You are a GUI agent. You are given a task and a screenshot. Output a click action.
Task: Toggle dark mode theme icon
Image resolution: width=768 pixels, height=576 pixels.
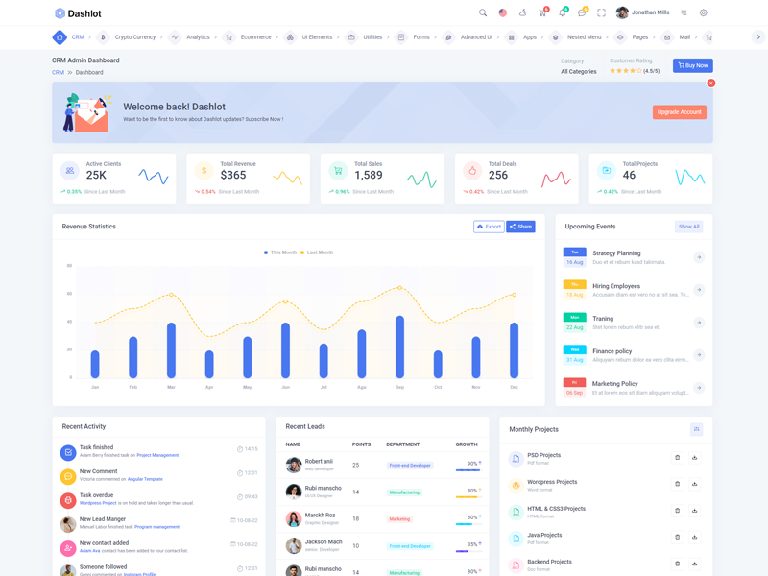point(522,13)
